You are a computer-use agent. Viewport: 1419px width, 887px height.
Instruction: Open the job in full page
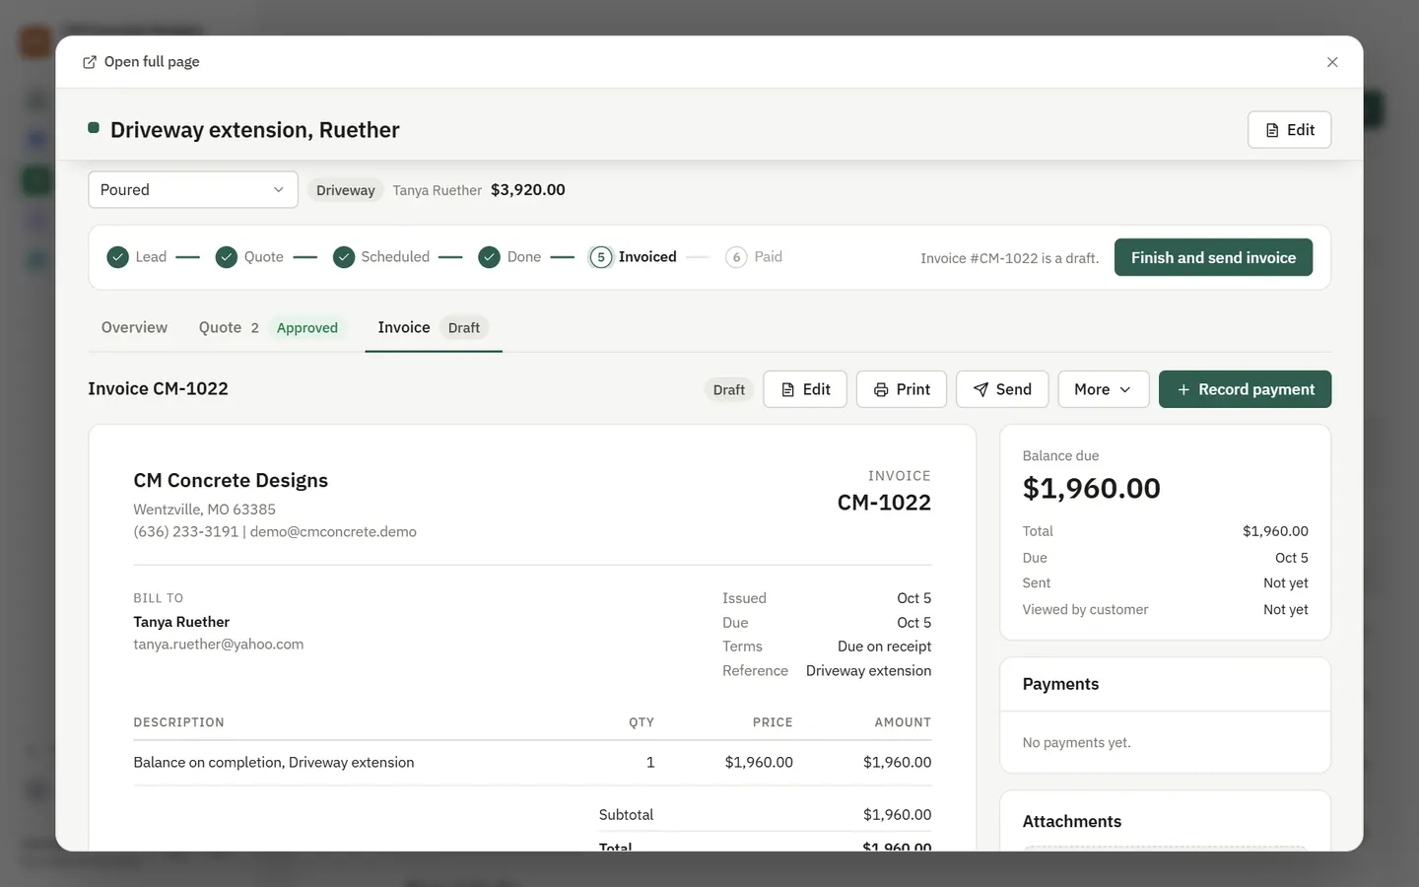pyautogui.click(x=141, y=61)
